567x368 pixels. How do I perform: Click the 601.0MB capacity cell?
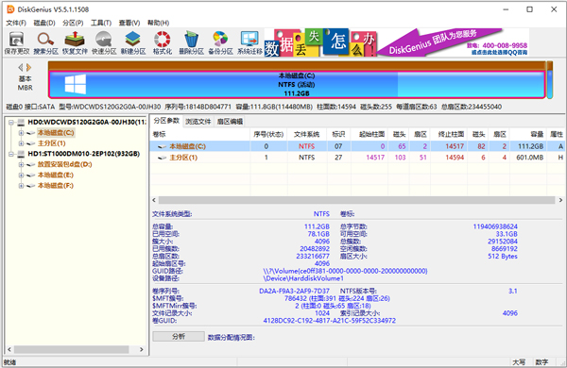(530, 158)
